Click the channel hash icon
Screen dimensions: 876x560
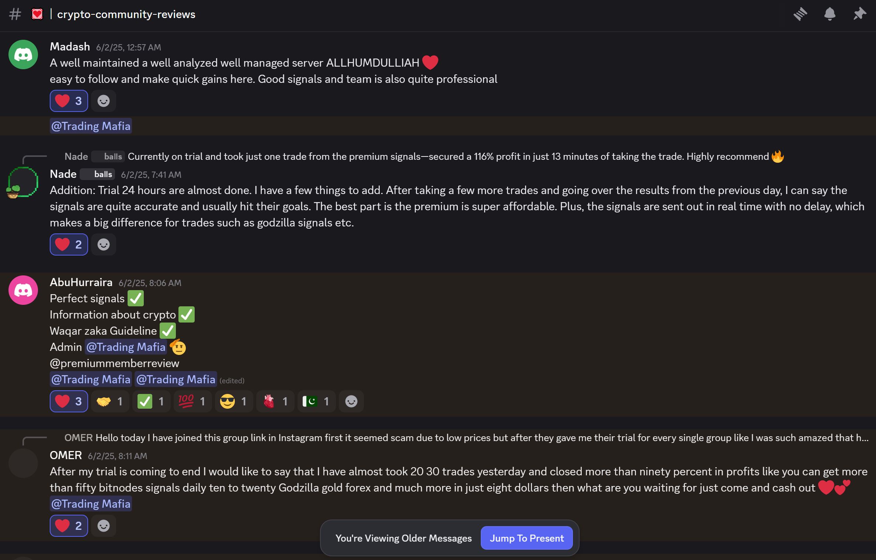[15, 14]
